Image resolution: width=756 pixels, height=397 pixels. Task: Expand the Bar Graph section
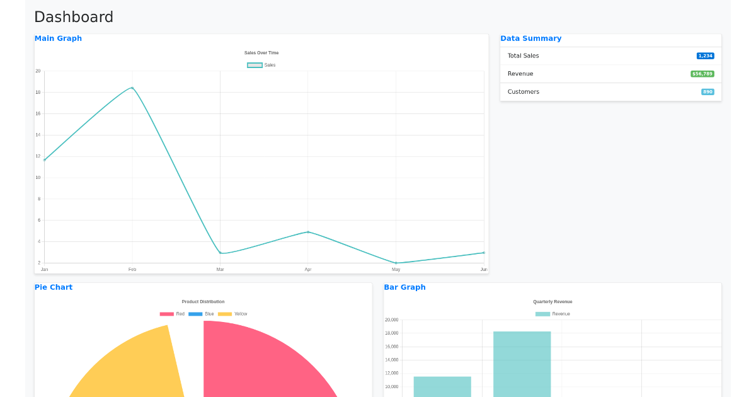[x=404, y=287]
